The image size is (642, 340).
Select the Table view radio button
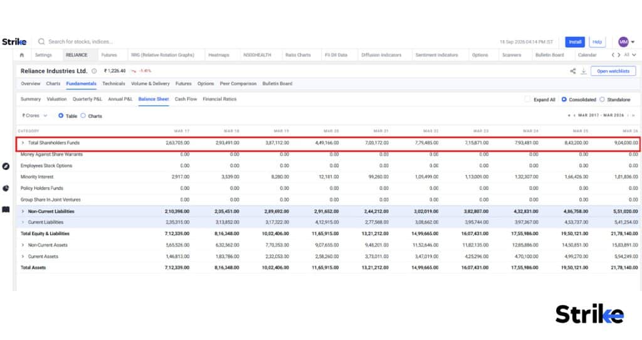(61, 116)
